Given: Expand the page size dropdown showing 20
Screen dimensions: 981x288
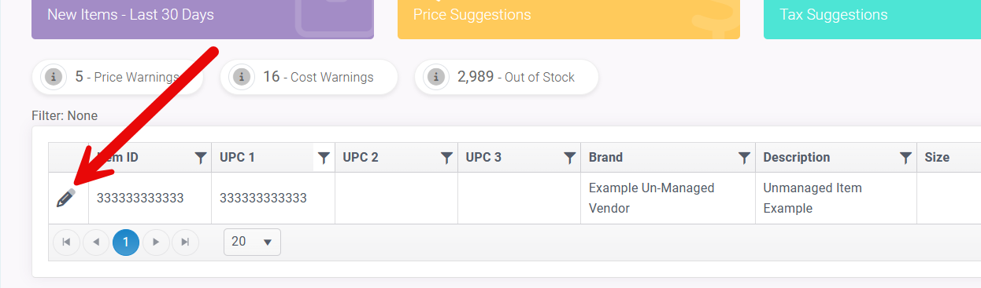Looking at the screenshot, I should (252, 242).
